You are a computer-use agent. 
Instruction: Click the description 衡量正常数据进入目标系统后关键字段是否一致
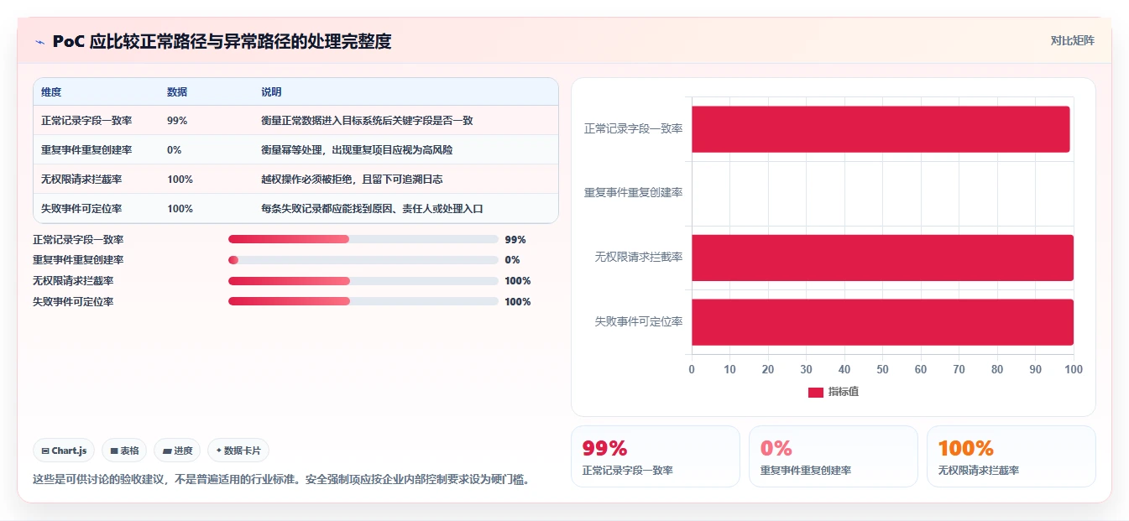coord(367,121)
